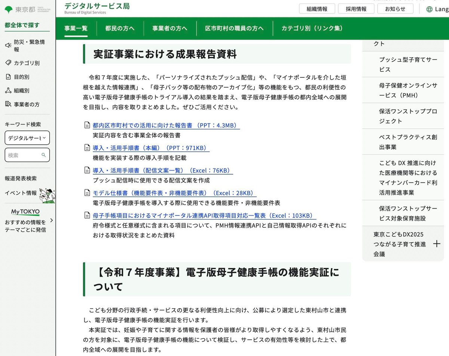Click the My TOKYO logo
The height and width of the screenshot is (356, 449).
click(x=25, y=212)
